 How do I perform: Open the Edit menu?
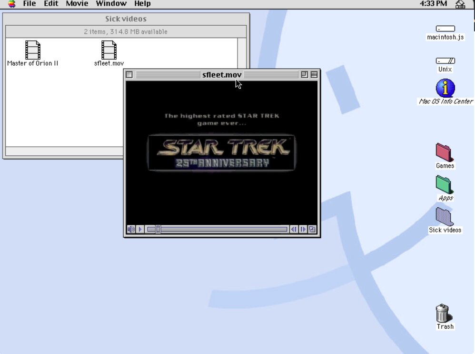coord(51,4)
